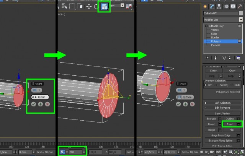Select the Multi preview selection radio

tap(232, 85)
